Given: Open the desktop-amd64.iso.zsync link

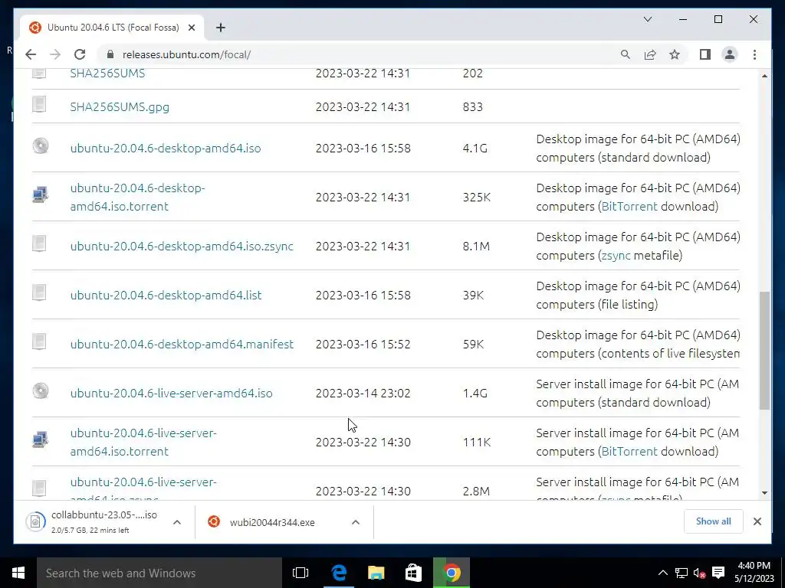Looking at the screenshot, I should tap(182, 246).
